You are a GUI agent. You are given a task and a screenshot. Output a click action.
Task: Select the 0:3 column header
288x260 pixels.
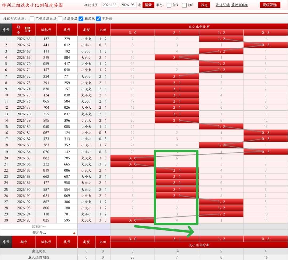pyautogui.click(x=266, y=33)
